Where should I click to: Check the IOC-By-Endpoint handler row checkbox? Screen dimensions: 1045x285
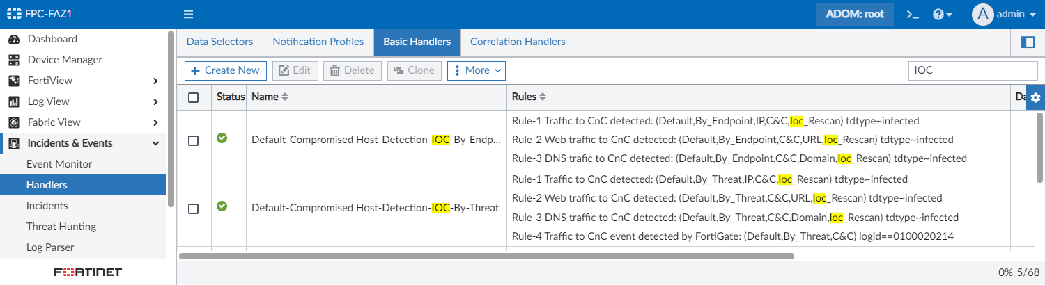tap(194, 140)
